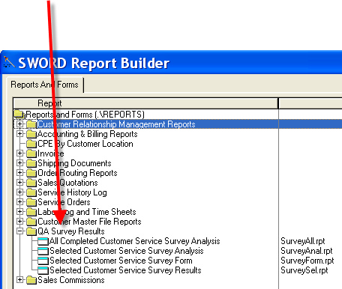Select Customer Relationship Management Reports label
The height and width of the screenshot is (289, 342).
[x=116, y=124]
